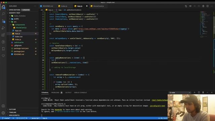Click the Accounts icon in activity bar
This screenshot has width=215, height=121.
3,106
